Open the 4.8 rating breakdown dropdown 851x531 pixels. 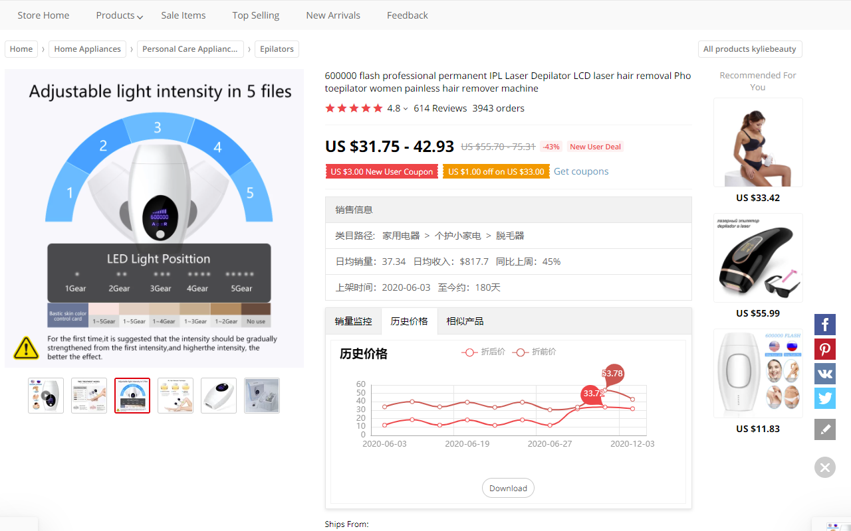406,109
